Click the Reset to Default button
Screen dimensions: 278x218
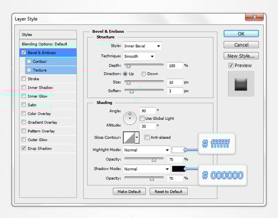point(168,192)
